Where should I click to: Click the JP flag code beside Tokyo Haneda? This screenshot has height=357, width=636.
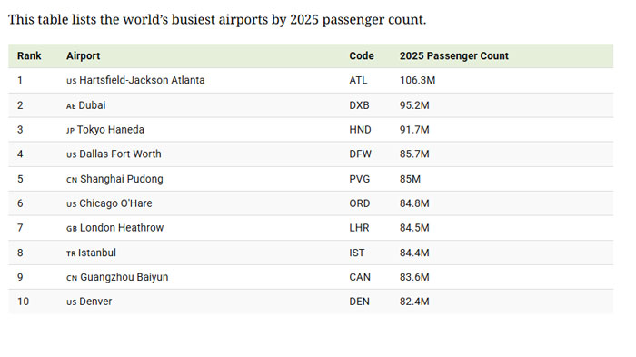tap(71, 130)
